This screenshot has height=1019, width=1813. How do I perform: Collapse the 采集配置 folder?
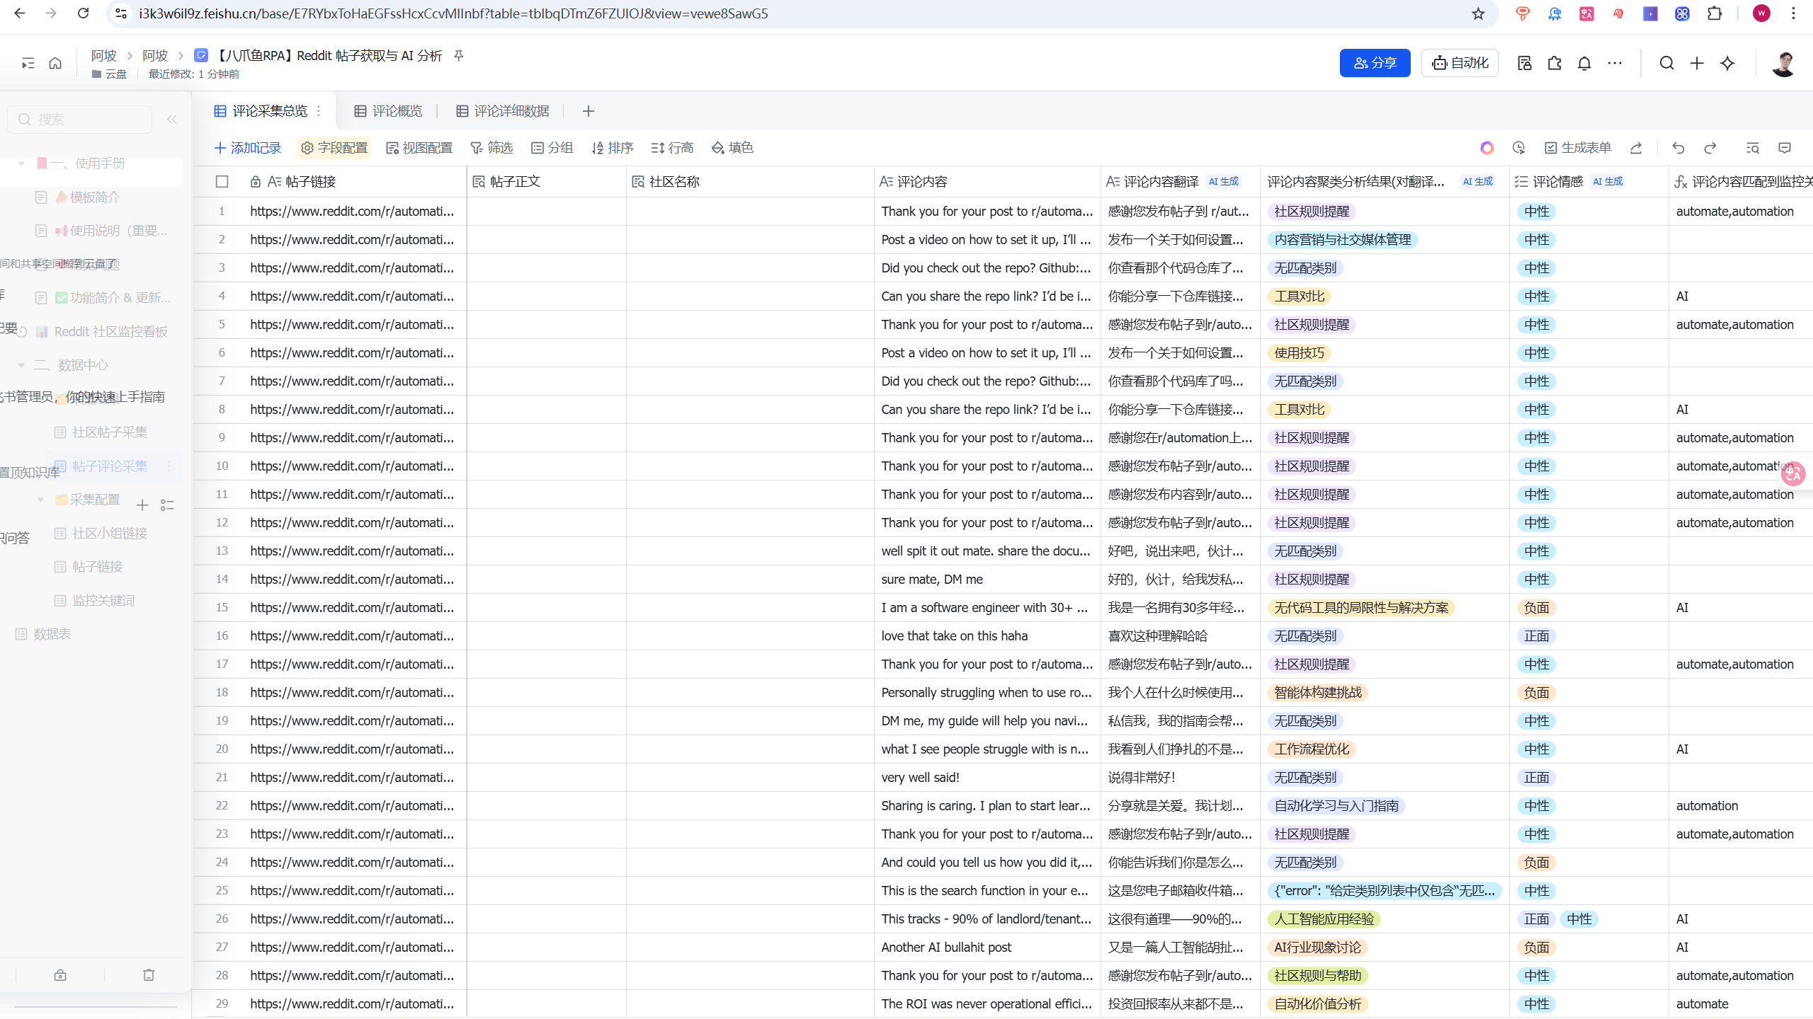click(x=40, y=500)
